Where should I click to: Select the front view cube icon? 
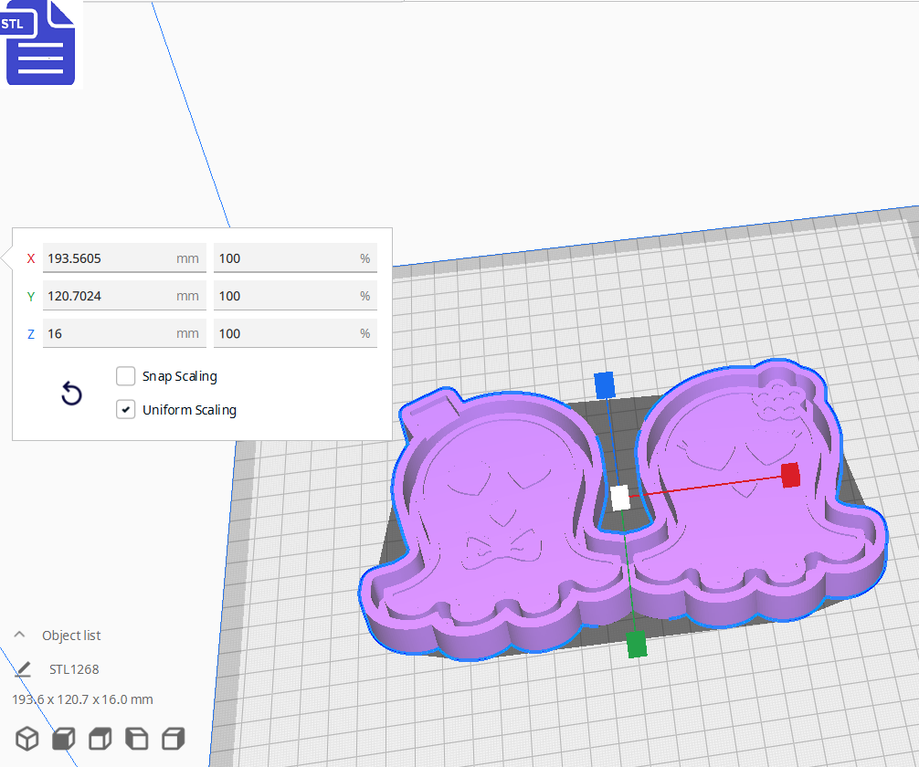click(64, 739)
